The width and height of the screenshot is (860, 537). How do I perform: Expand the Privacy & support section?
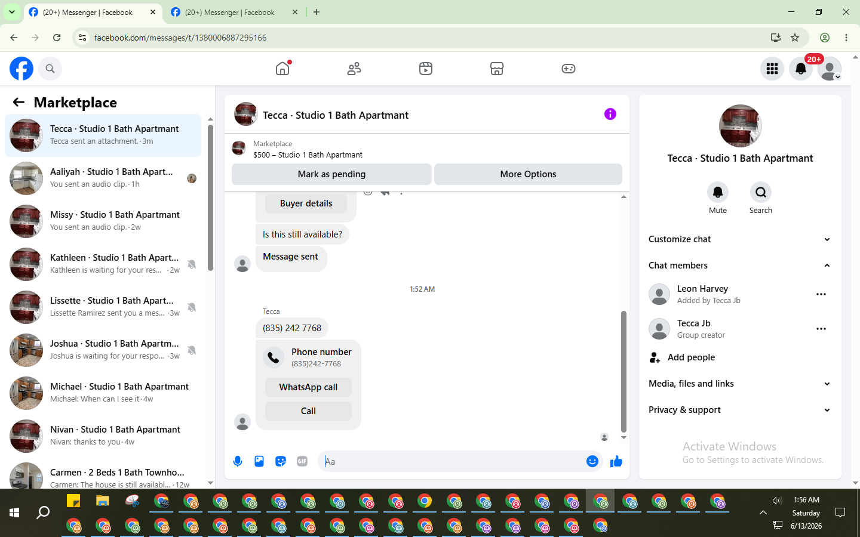(x=740, y=410)
